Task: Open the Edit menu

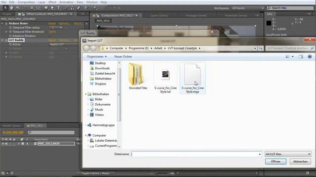Action: point(12,2)
